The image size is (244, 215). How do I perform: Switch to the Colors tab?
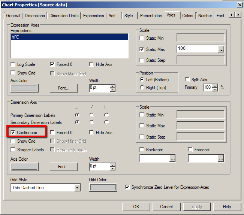(188, 16)
